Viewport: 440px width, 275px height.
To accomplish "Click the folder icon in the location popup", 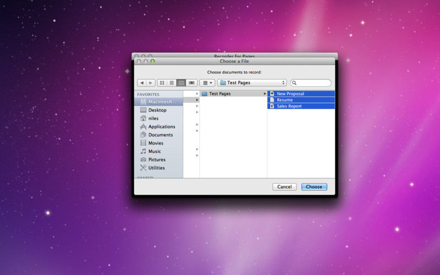I will pos(223,83).
